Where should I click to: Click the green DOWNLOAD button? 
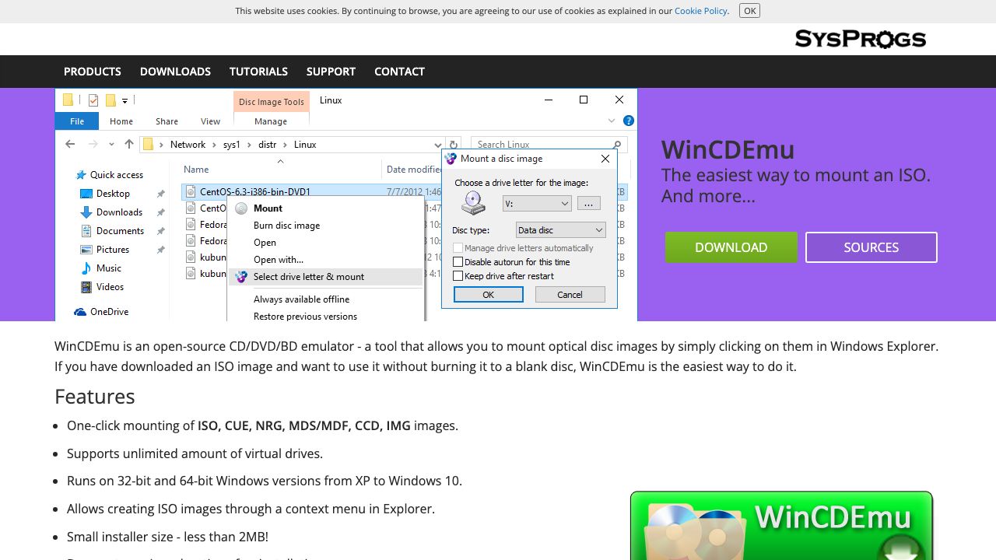click(x=731, y=247)
